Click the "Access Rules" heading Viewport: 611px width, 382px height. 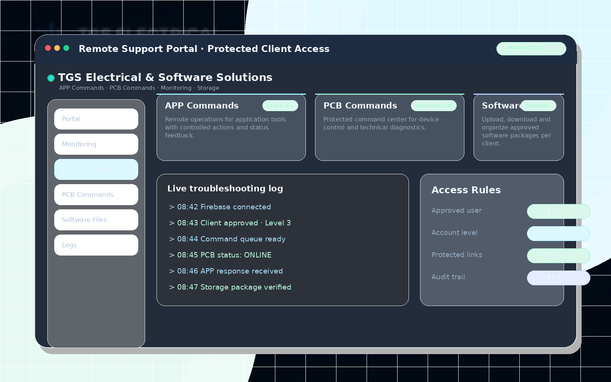466,190
